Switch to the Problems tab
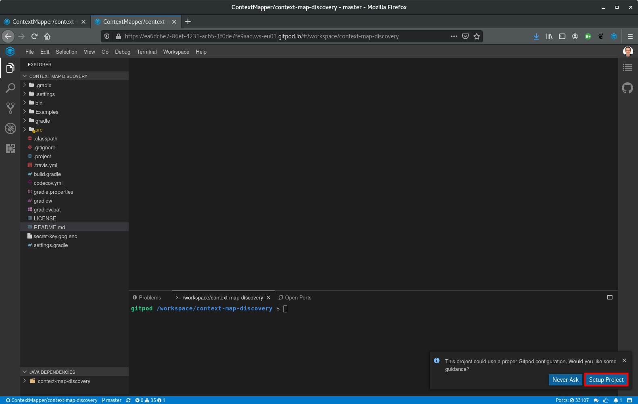Viewport: 638px width, 404px height. tap(147, 297)
